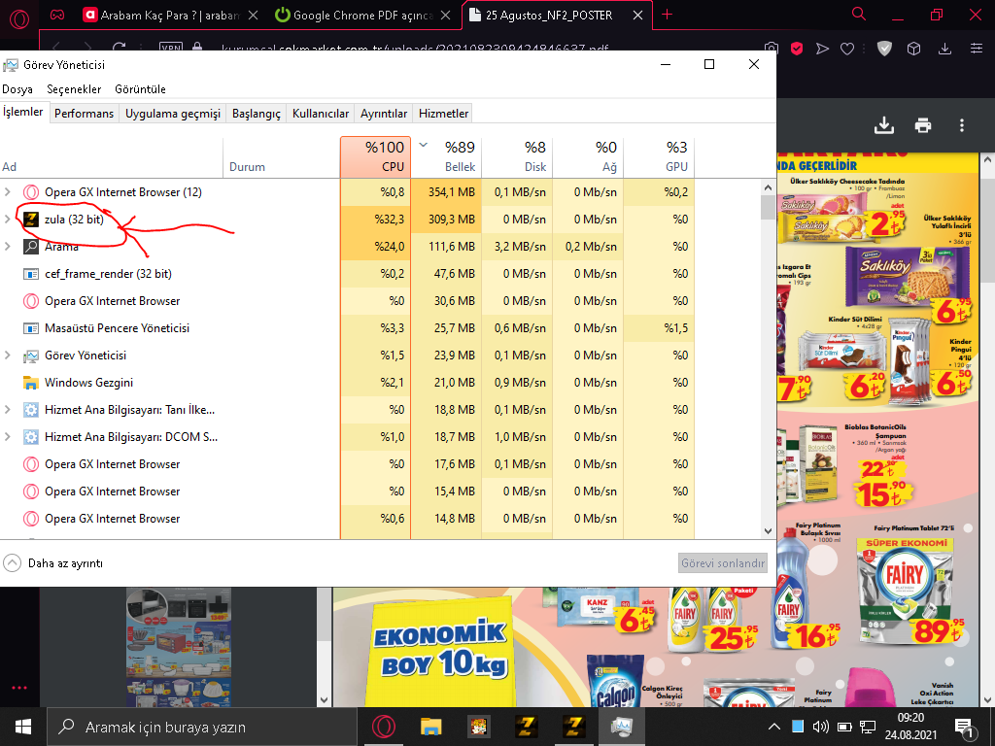
Task: Open Opera GX from the taskbar
Action: pyautogui.click(x=384, y=727)
